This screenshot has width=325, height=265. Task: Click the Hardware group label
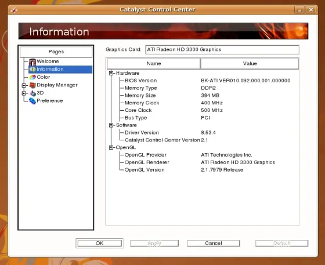(x=128, y=73)
